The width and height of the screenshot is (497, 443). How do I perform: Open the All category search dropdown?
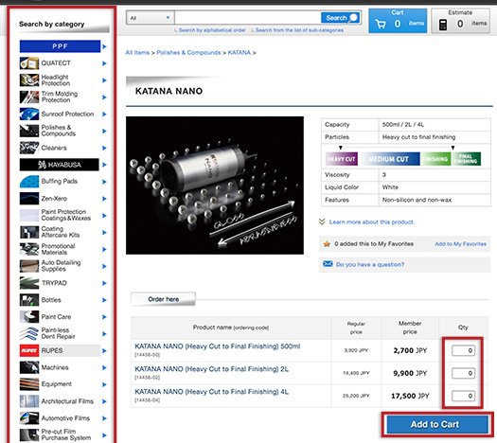pos(150,18)
